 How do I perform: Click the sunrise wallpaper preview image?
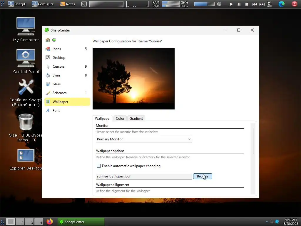(133, 79)
